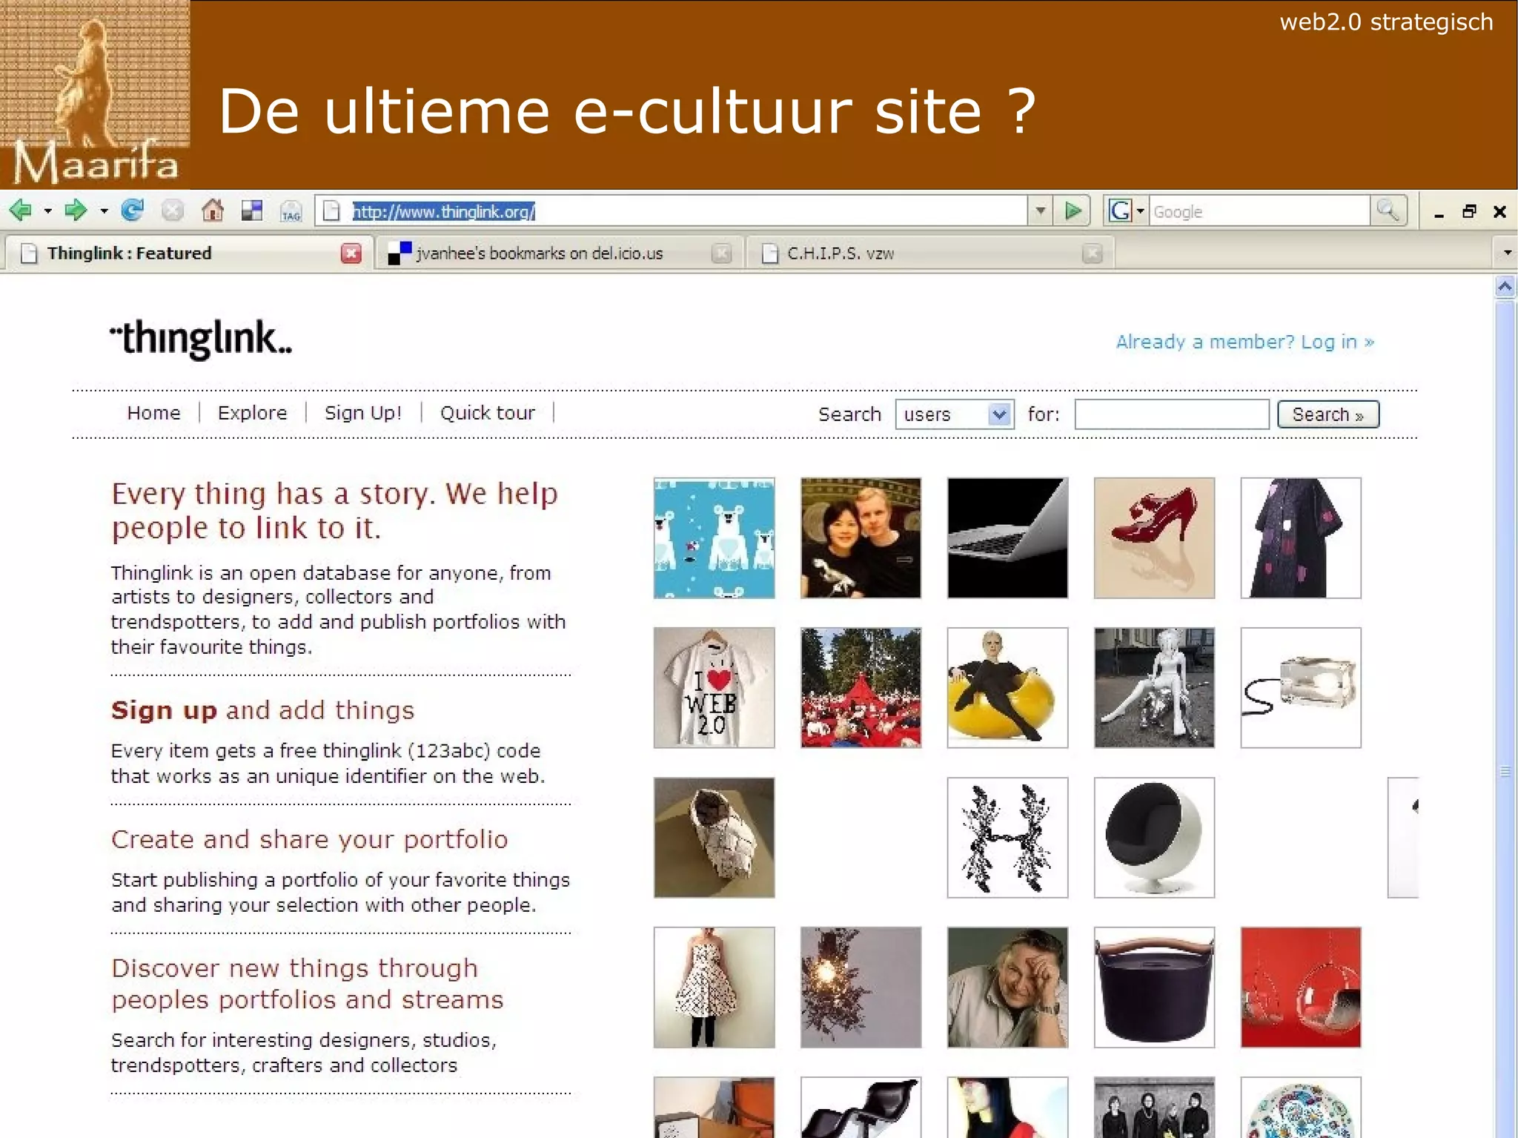Open the polka dot dress thumbnail

click(714, 988)
